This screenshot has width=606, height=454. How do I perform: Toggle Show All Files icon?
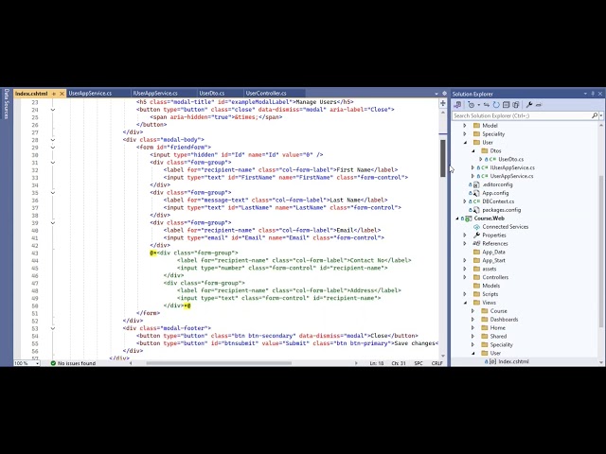point(515,105)
